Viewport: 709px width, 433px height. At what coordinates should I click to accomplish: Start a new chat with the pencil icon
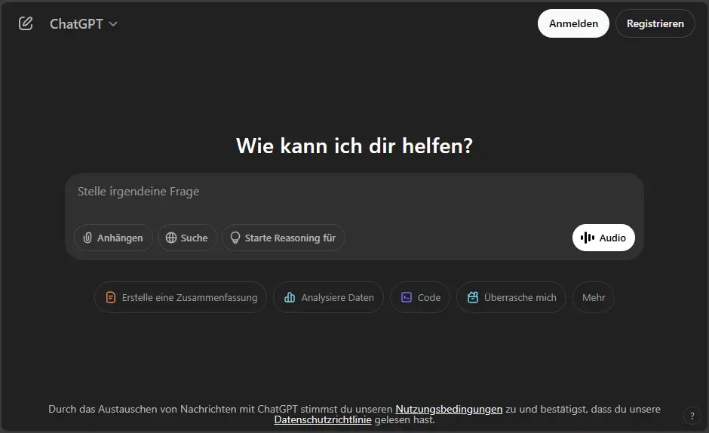pyautogui.click(x=26, y=23)
